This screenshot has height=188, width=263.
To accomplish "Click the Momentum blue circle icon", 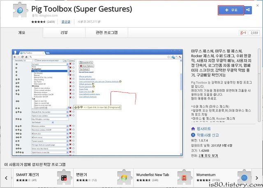I will [244, 178].
